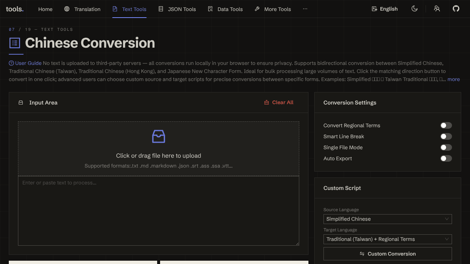The height and width of the screenshot is (264, 470).
Task: Click the Chinese Conversion list icon
Action: (15, 43)
